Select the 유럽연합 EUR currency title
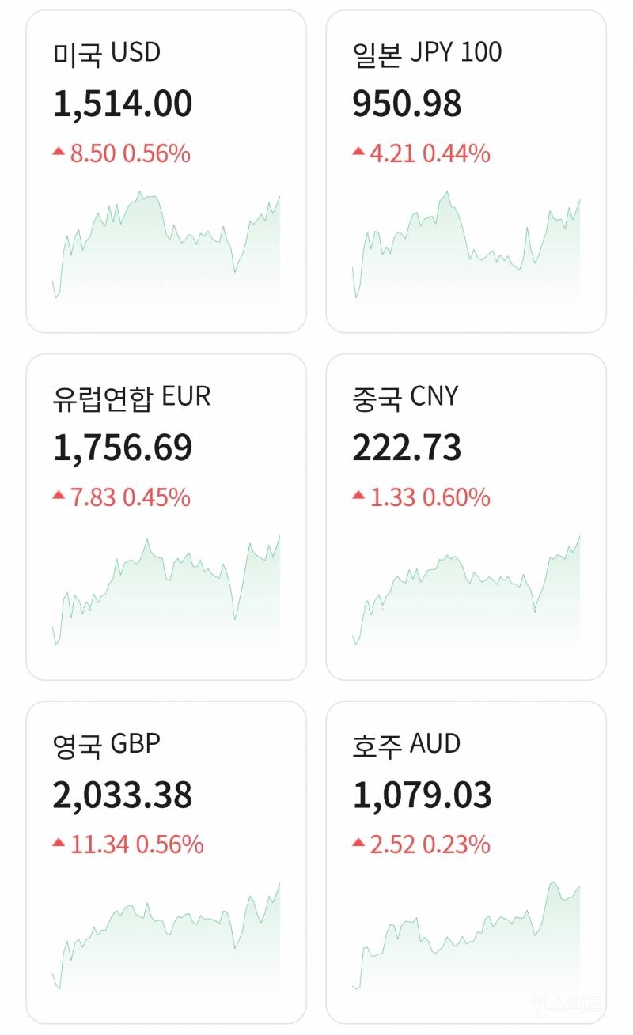 pyautogui.click(x=132, y=396)
